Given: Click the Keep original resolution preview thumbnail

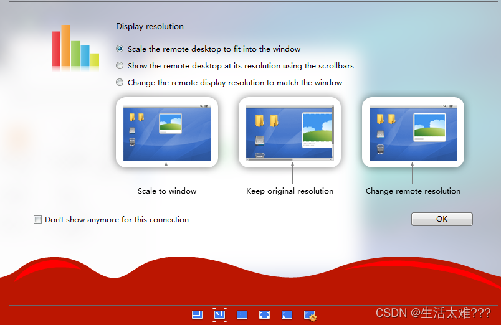Looking at the screenshot, I should point(290,133).
